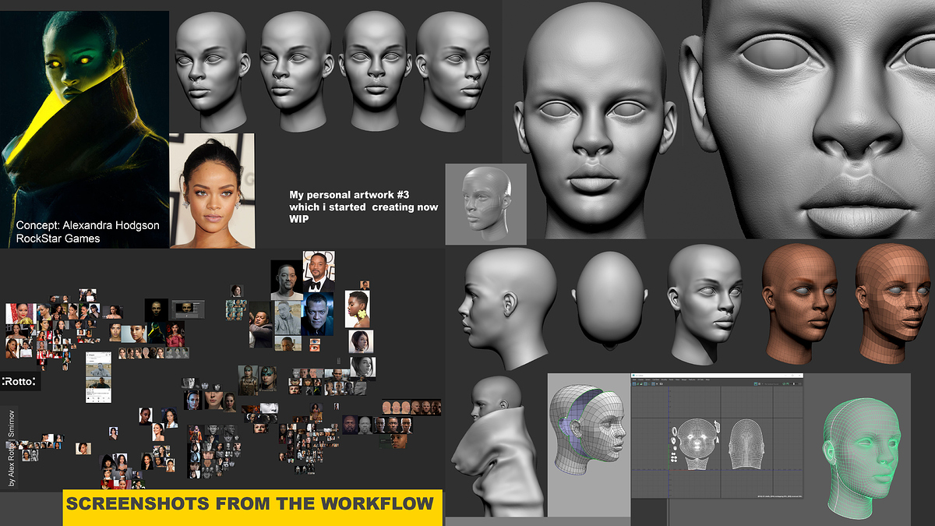This screenshot has height=526, width=935.
Task: Click the strip of bald head renders
Action: pos(411,408)
